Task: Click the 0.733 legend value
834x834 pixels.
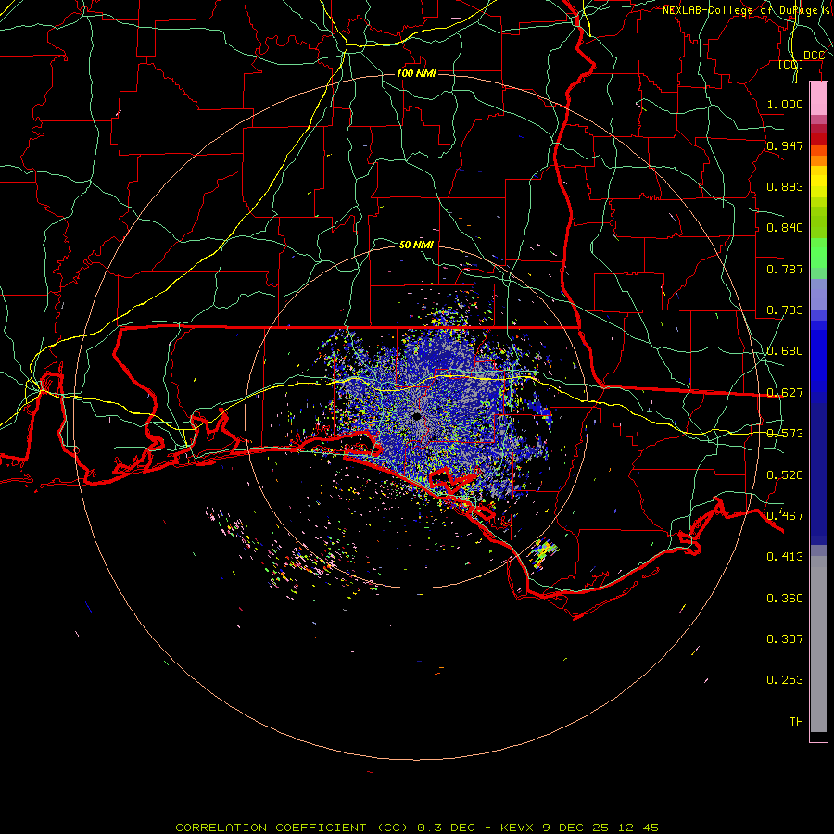Action: click(x=785, y=310)
